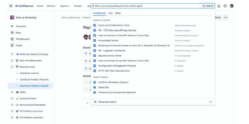Open the Spaces dropdown menu
This screenshot has width=249, height=124.
click(65, 6)
